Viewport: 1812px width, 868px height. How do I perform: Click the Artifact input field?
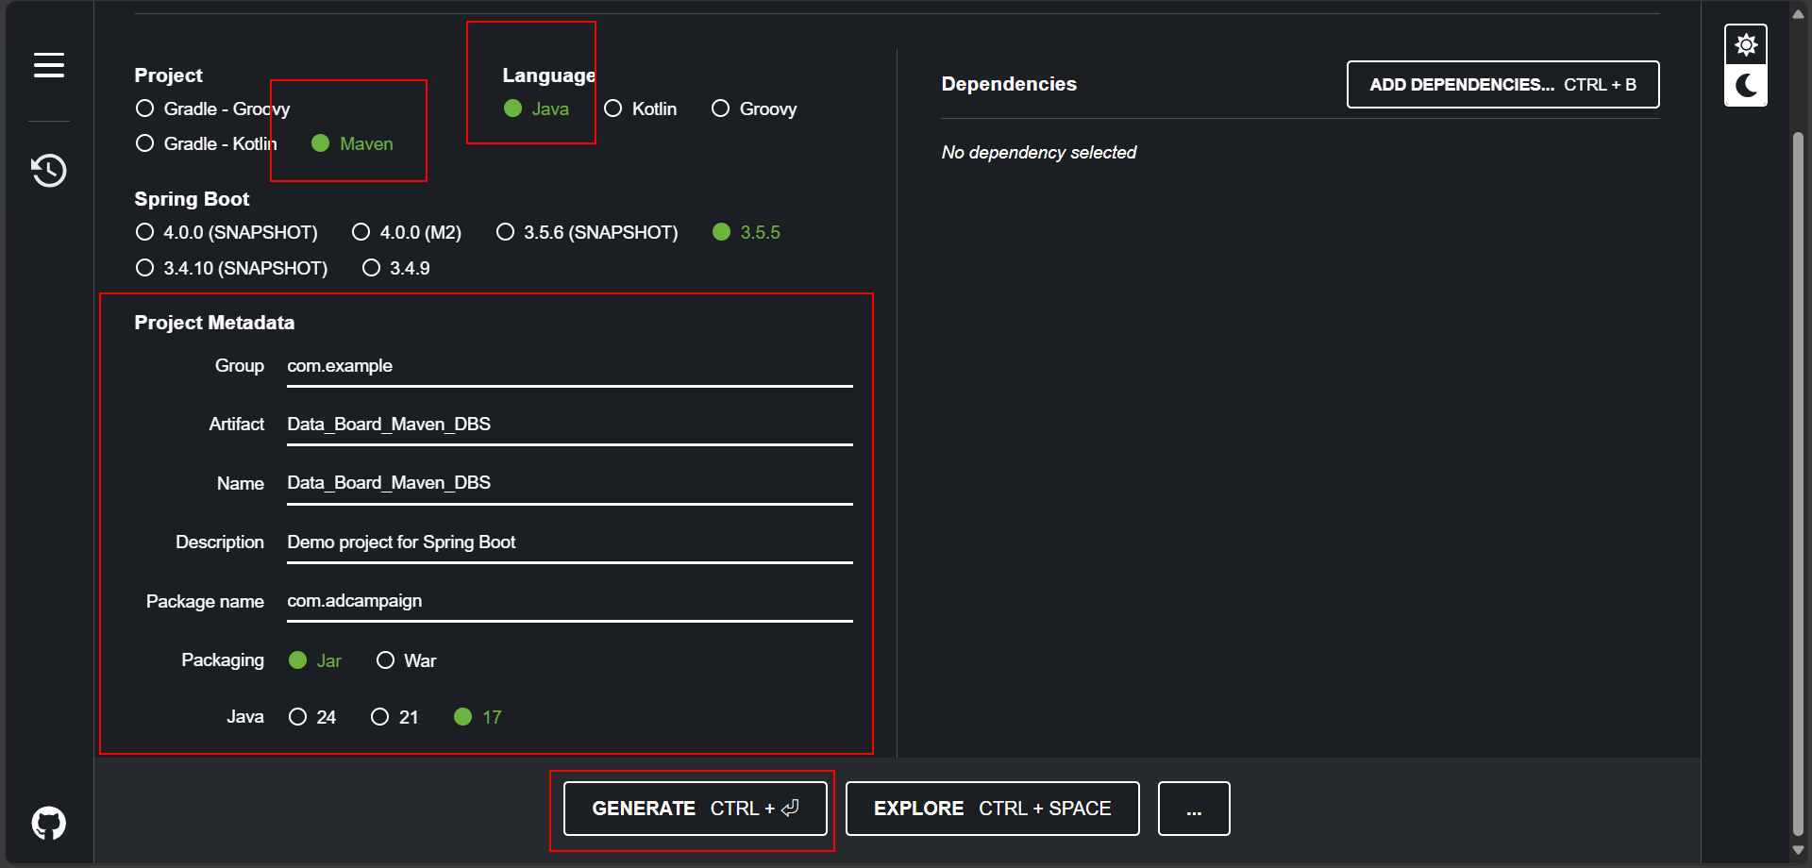pyautogui.click(x=570, y=425)
